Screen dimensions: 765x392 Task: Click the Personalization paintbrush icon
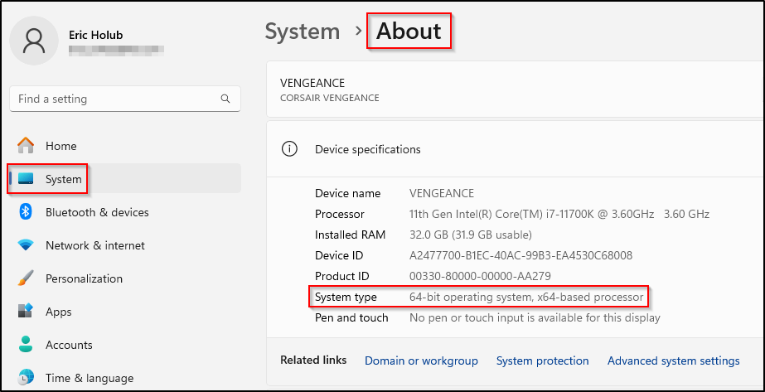click(26, 278)
